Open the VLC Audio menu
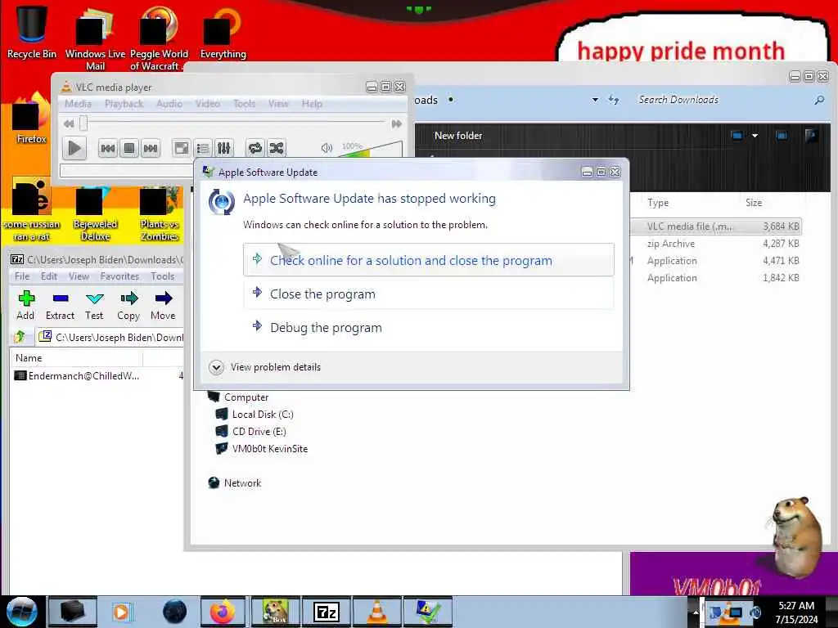The width and height of the screenshot is (838, 628). coord(169,104)
